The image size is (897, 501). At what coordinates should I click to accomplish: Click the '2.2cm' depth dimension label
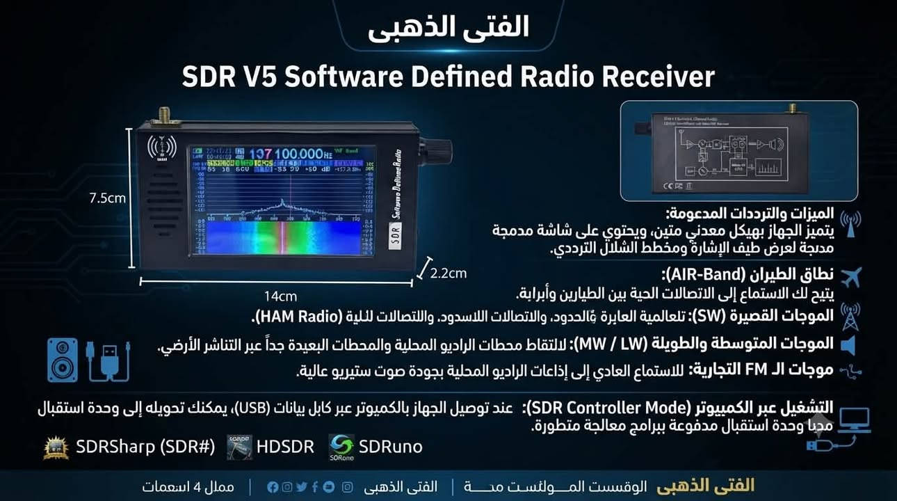448,273
